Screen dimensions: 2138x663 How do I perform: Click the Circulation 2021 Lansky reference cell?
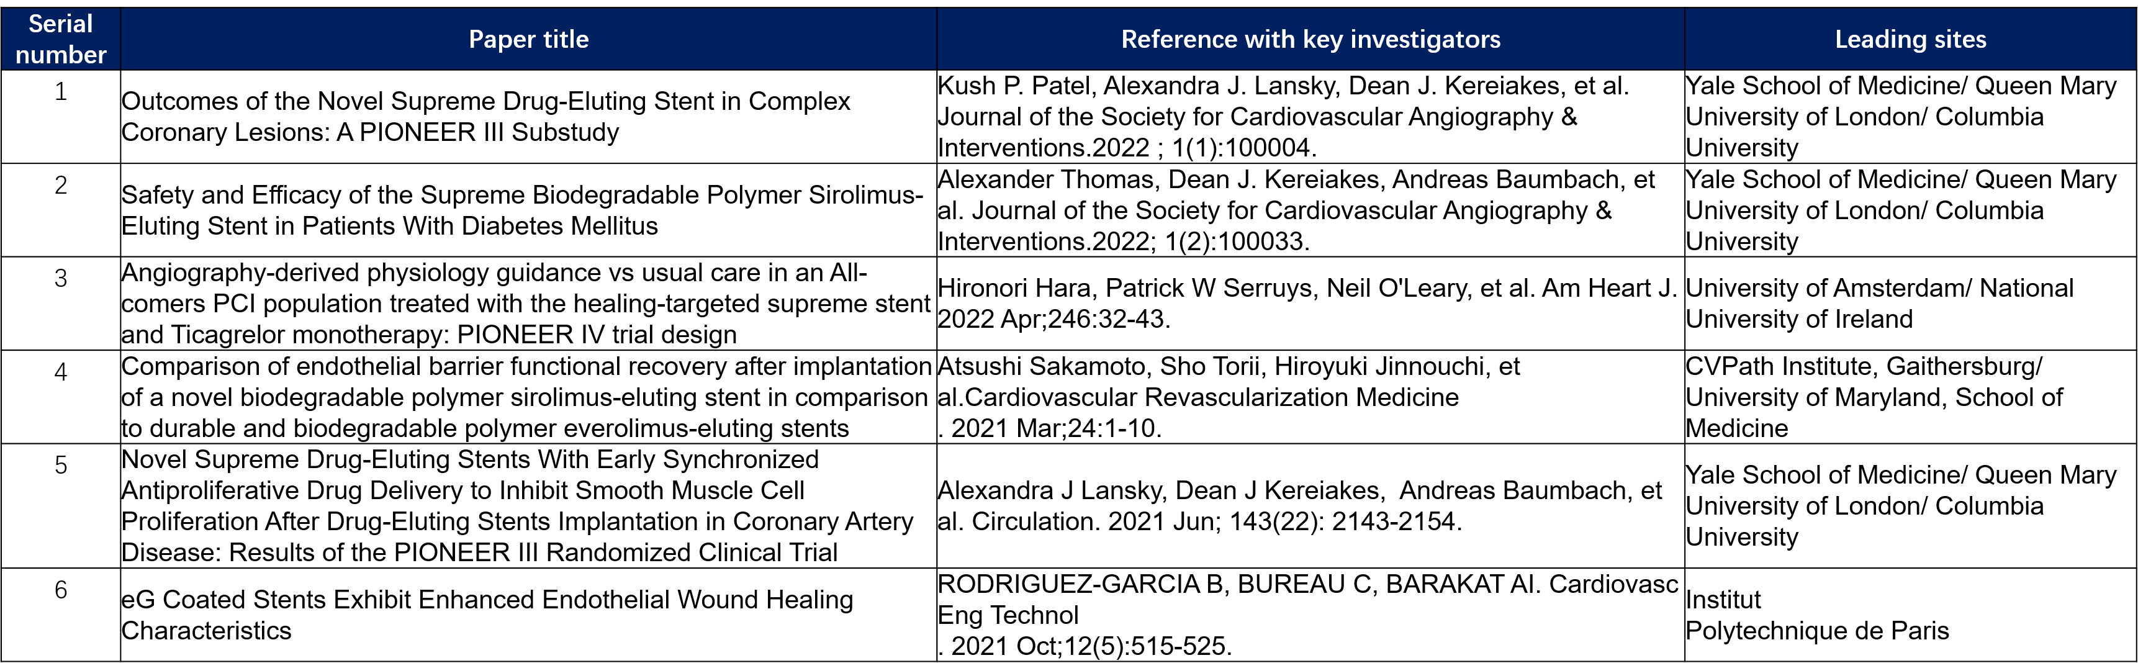click(x=1299, y=505)
